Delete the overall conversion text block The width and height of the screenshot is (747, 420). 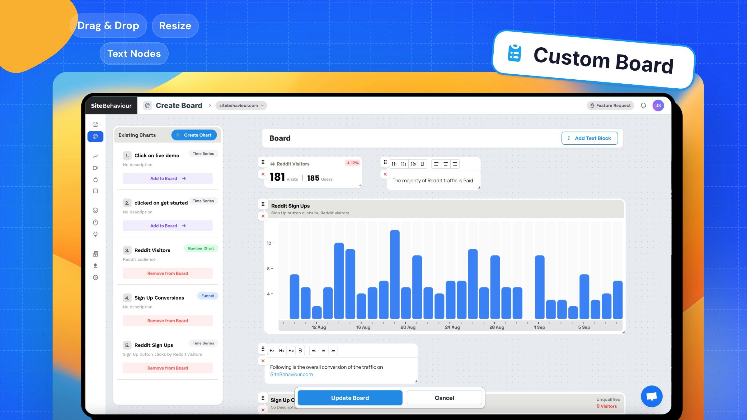263,361
